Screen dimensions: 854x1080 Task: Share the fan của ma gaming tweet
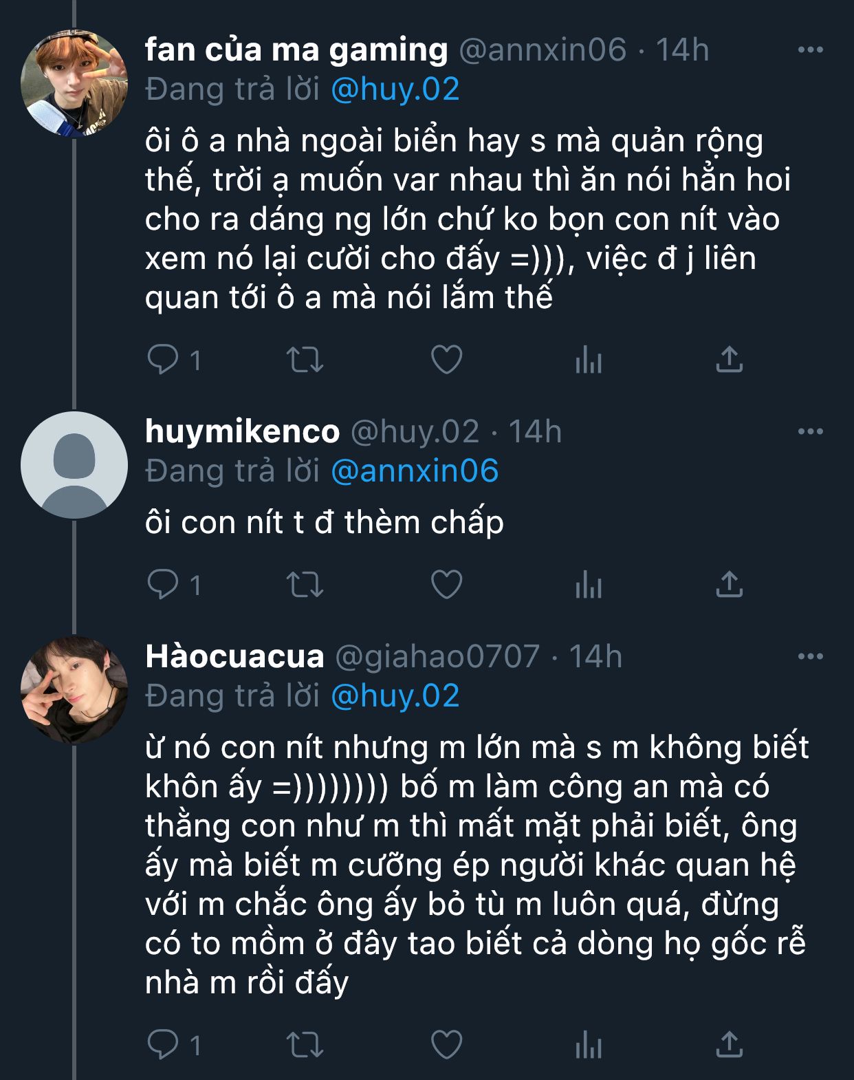(729, 359)
